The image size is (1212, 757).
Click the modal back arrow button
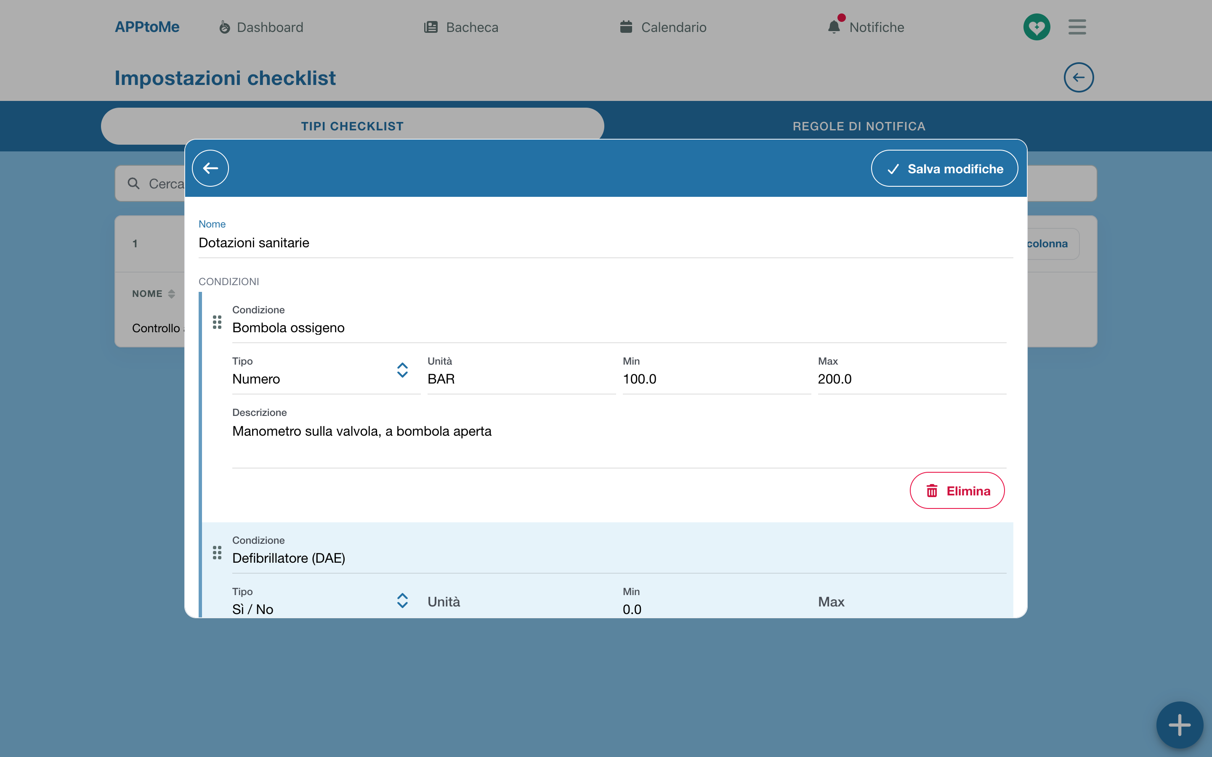coord(210,168)
